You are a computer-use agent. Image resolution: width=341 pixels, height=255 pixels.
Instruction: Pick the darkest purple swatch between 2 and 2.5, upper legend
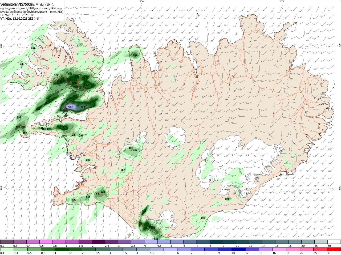(x=98, y=242)
